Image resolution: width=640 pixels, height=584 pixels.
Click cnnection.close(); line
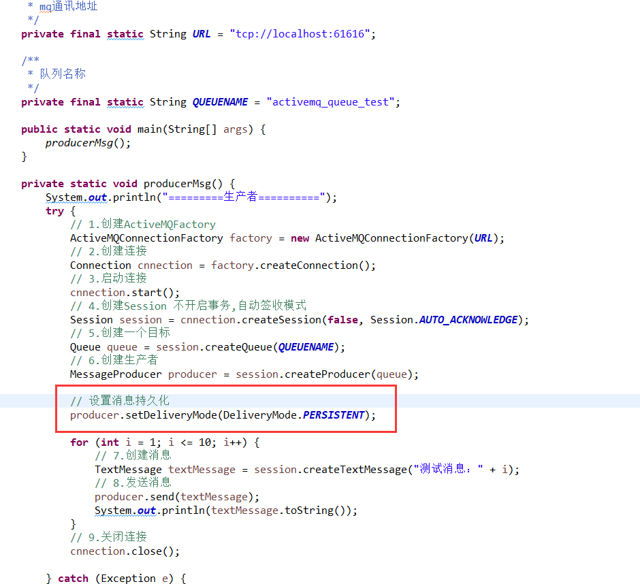tap(125, 551)
